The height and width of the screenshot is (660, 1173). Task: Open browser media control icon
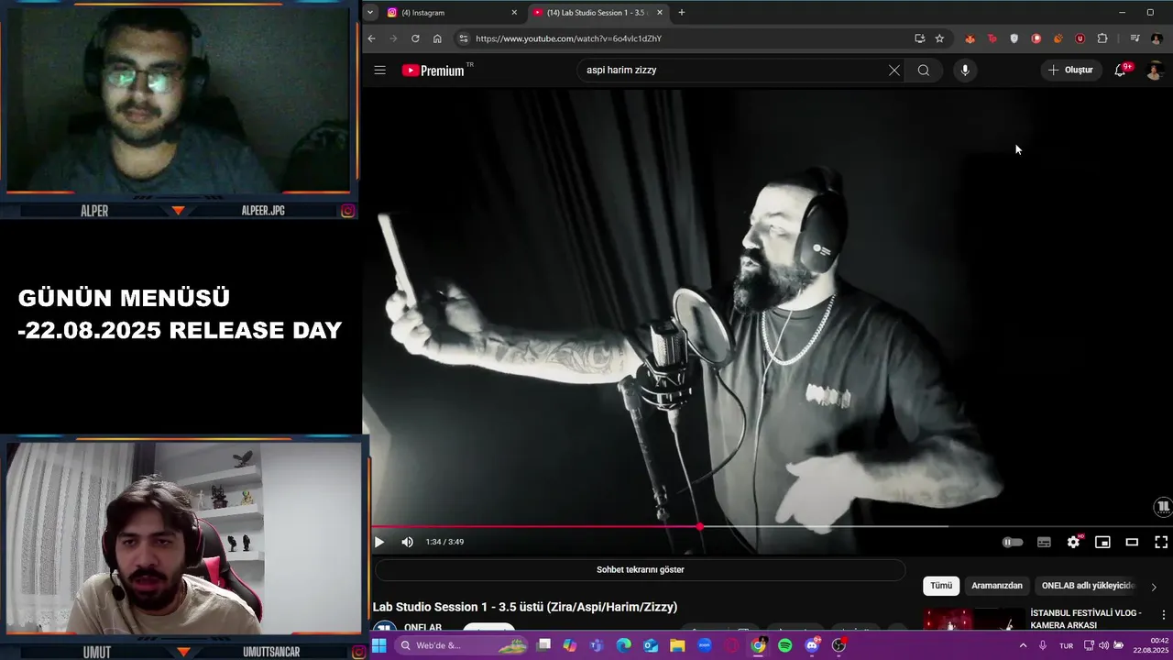[1135, 38]
